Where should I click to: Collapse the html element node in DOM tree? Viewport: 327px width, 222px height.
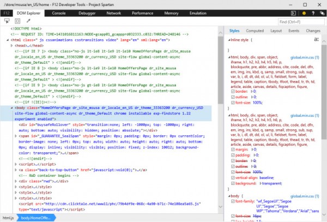coord(8,40)
